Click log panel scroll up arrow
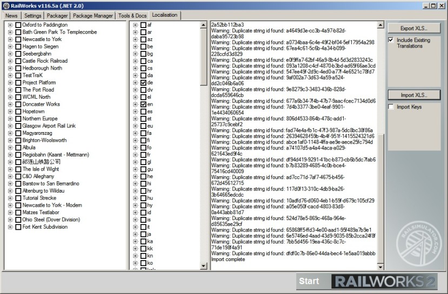This screenshot has width=448, height=294. click(x=380, y=25)
